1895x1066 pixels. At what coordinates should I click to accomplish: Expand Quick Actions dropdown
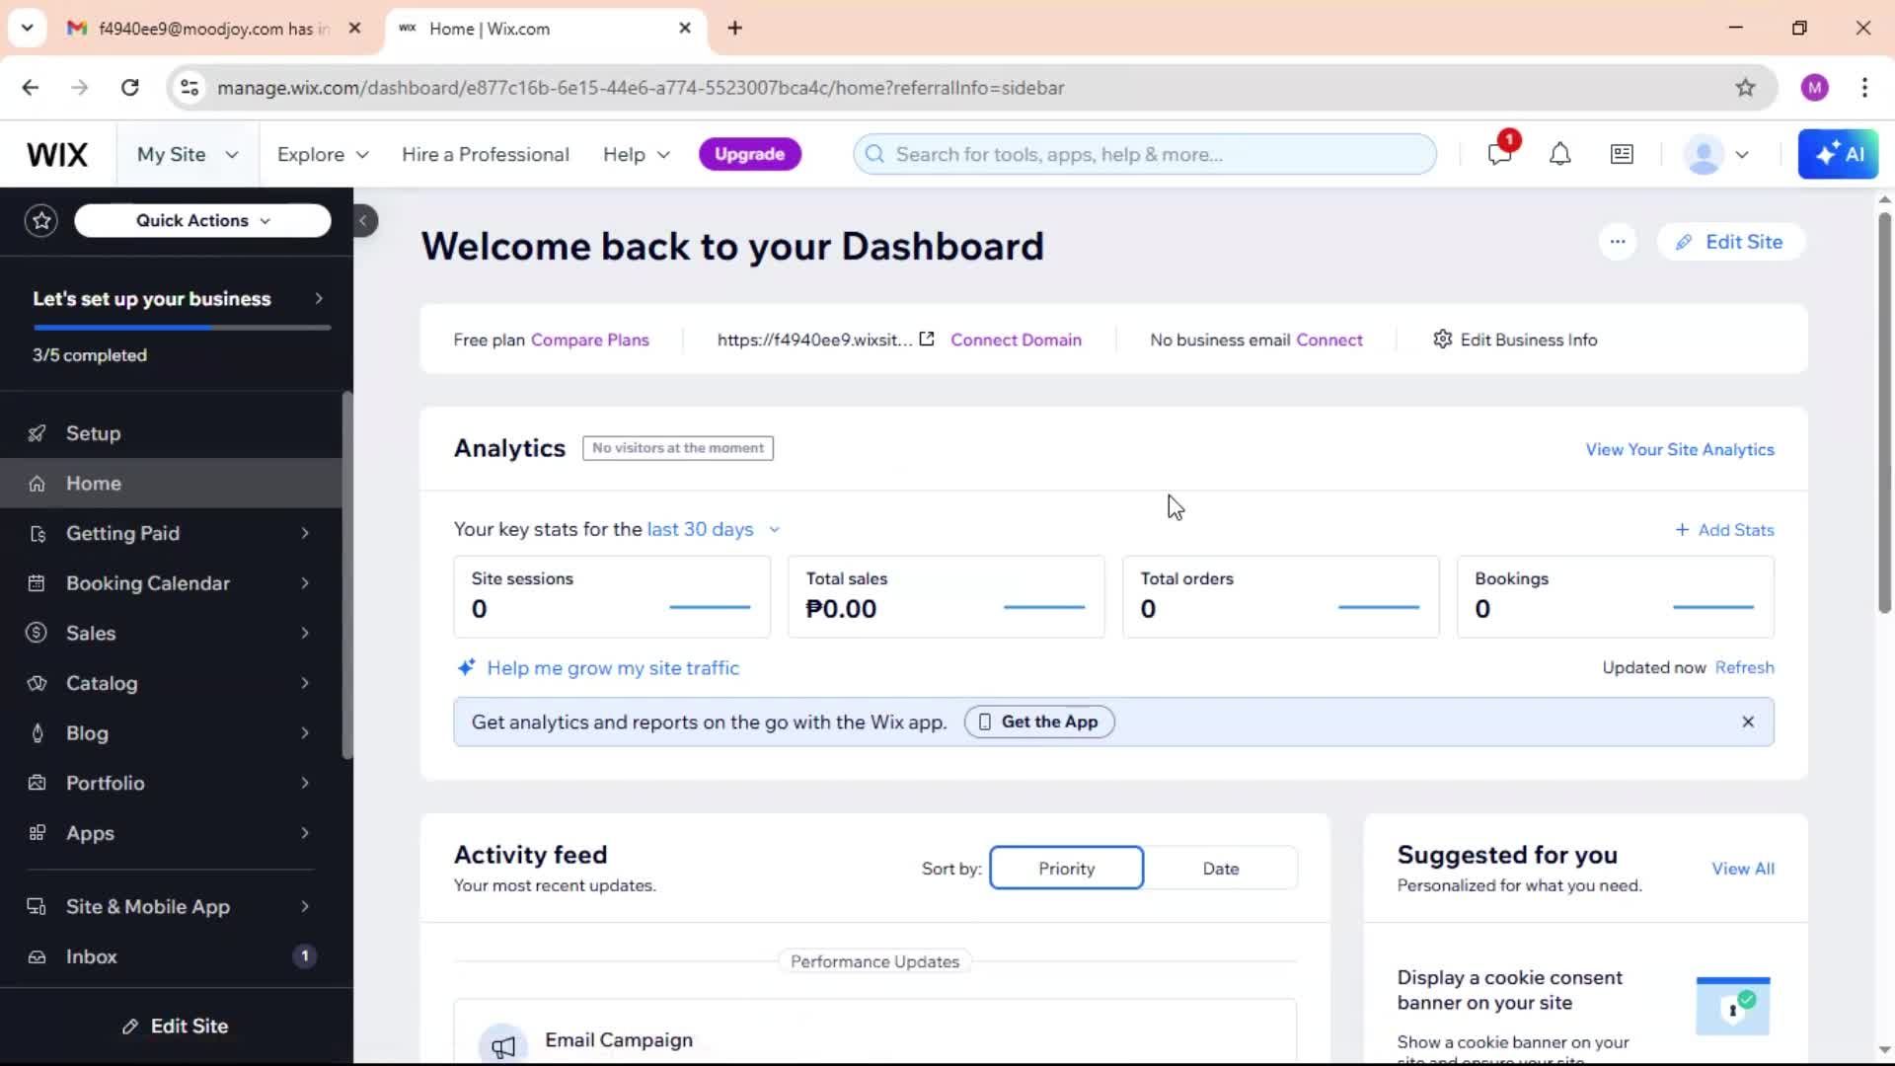pos(202,221)
